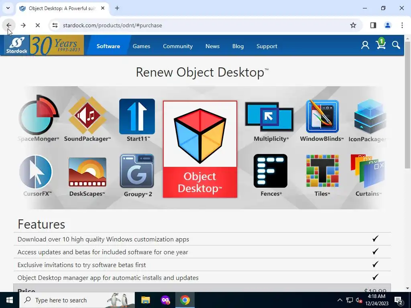This screenshot has width=411, height=308.
Task: Select the Groupy 2 icon
Action: [x=137, y=171]
